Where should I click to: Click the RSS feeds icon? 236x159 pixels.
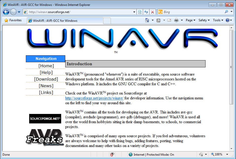click(x=158, y=20)
